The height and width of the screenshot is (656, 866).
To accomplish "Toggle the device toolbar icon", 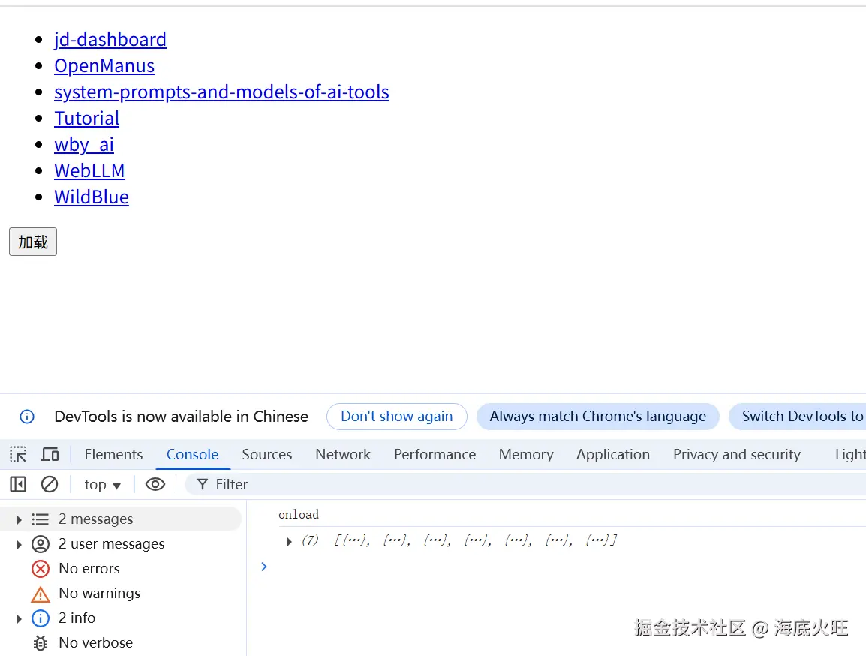I will (50, 454).
